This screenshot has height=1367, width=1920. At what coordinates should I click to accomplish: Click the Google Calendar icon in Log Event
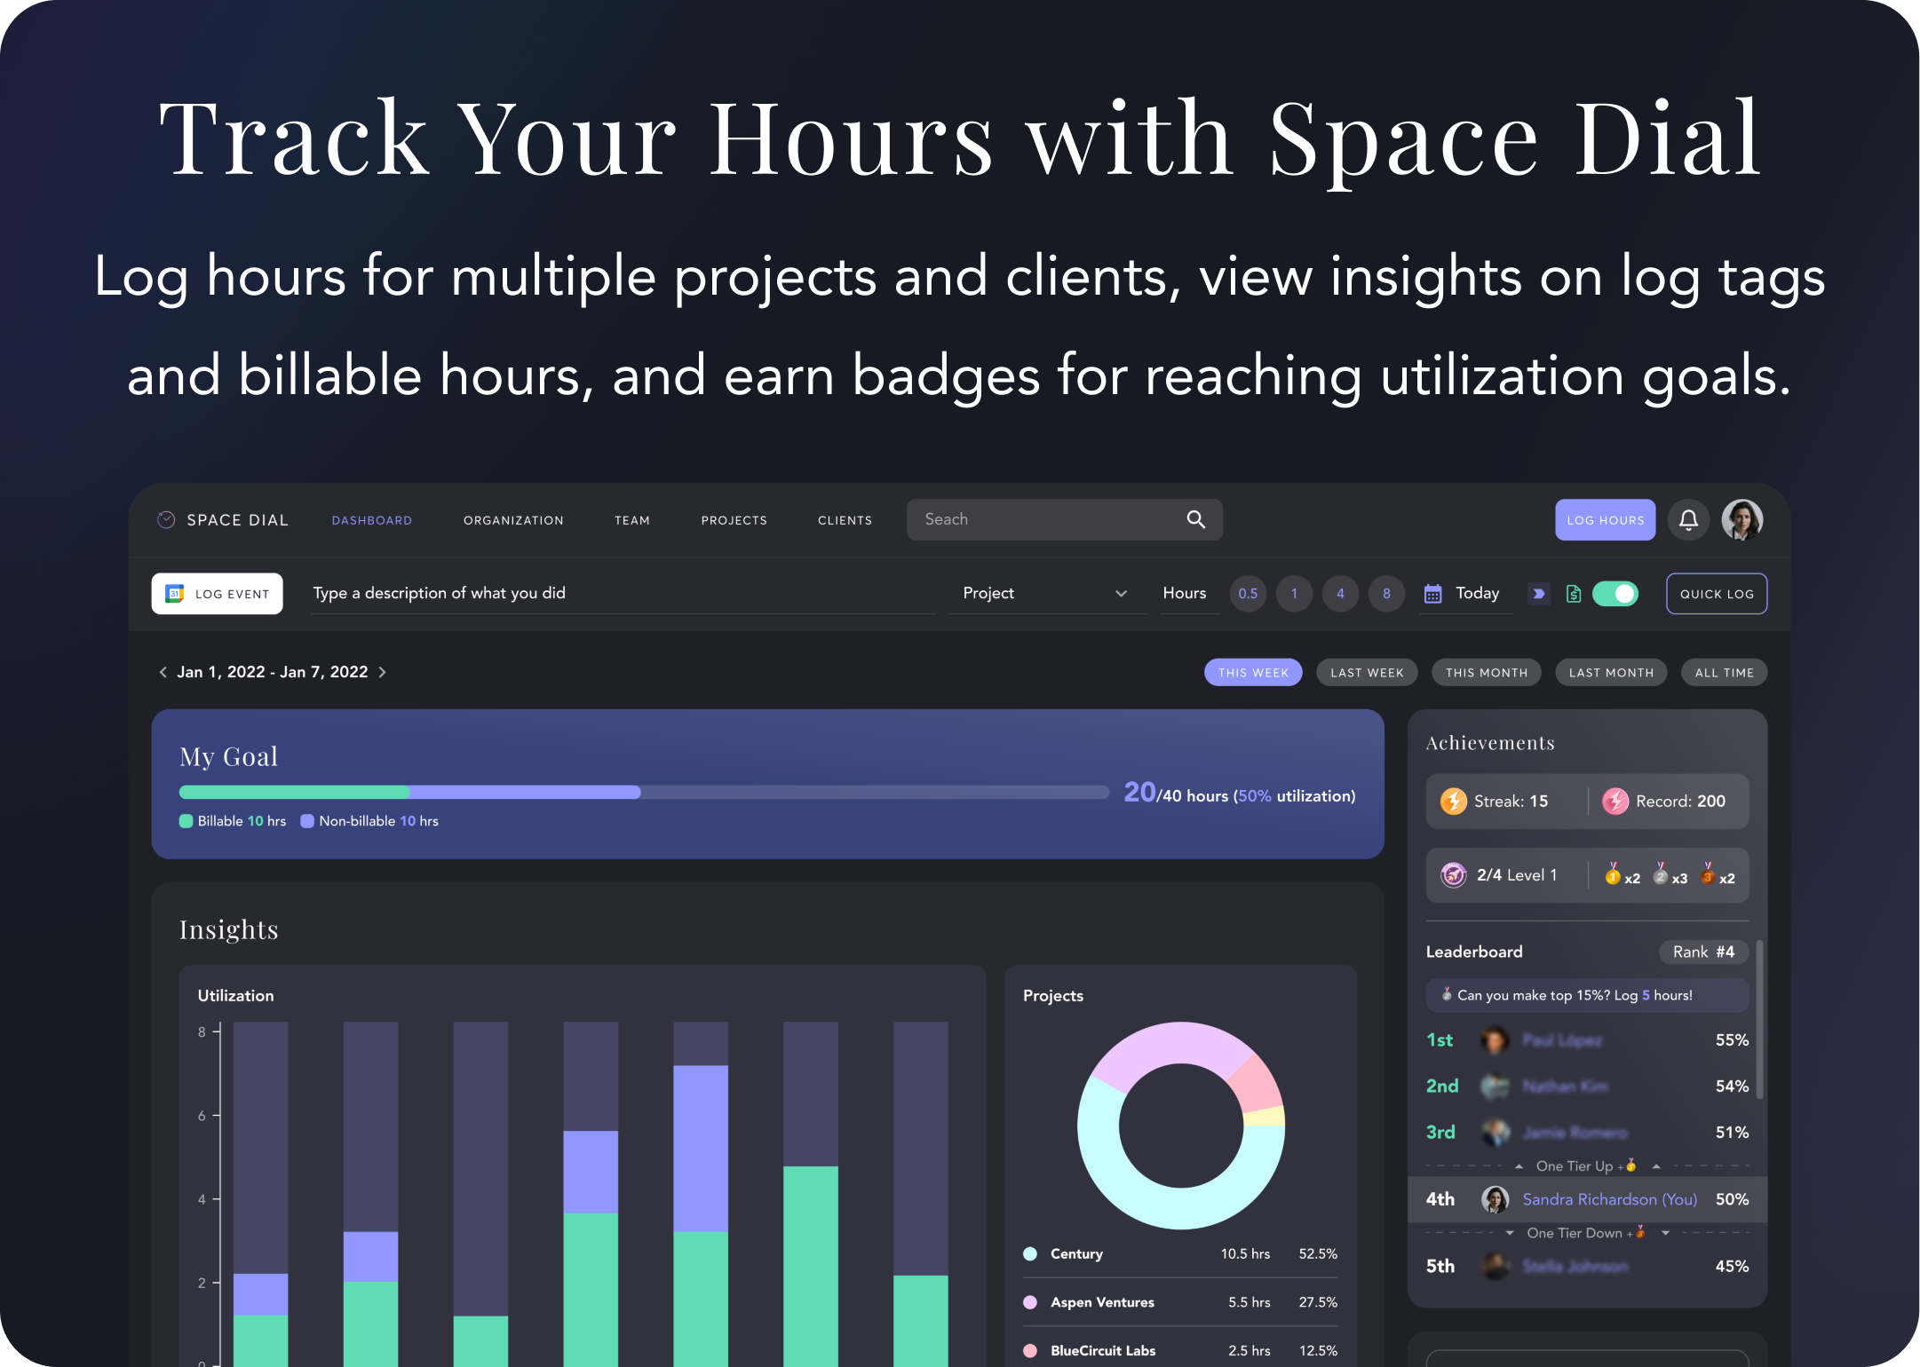pos(174,593)
